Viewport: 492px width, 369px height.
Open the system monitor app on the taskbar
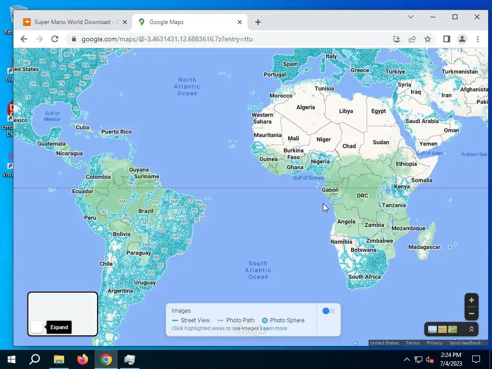[129, 359]
